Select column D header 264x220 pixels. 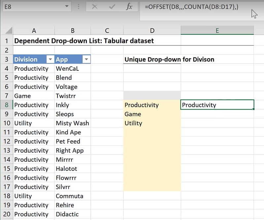click(x=152, y=31)
